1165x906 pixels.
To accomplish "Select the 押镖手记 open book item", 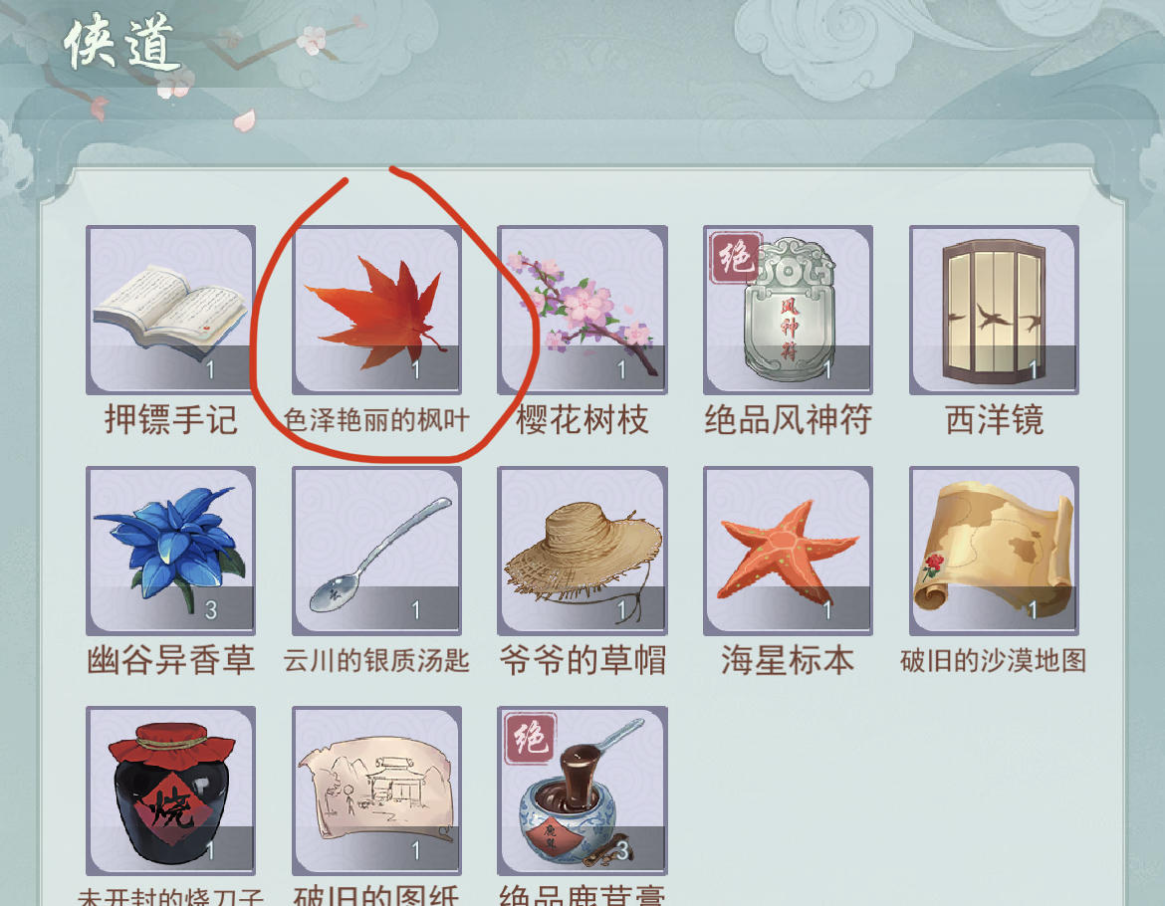I will tap(171, 310).
